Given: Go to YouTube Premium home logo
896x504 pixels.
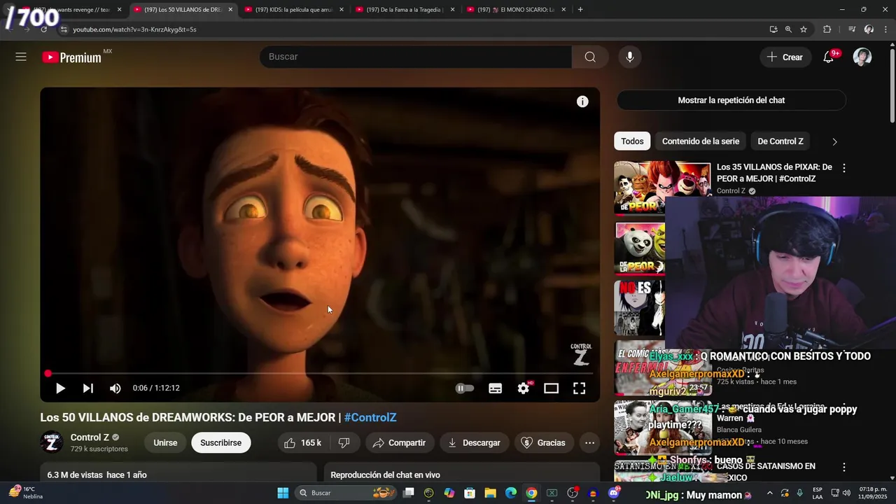Looking at the screenshot, I should click(x=72, y=57).
